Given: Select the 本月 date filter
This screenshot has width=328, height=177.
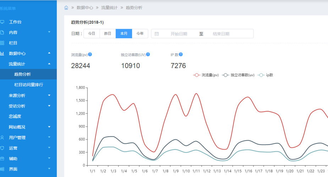Looking at the screenshot, I should tap(124, 34).
